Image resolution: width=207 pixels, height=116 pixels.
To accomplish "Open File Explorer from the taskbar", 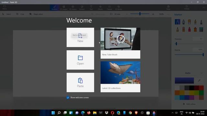I will 95,113.
